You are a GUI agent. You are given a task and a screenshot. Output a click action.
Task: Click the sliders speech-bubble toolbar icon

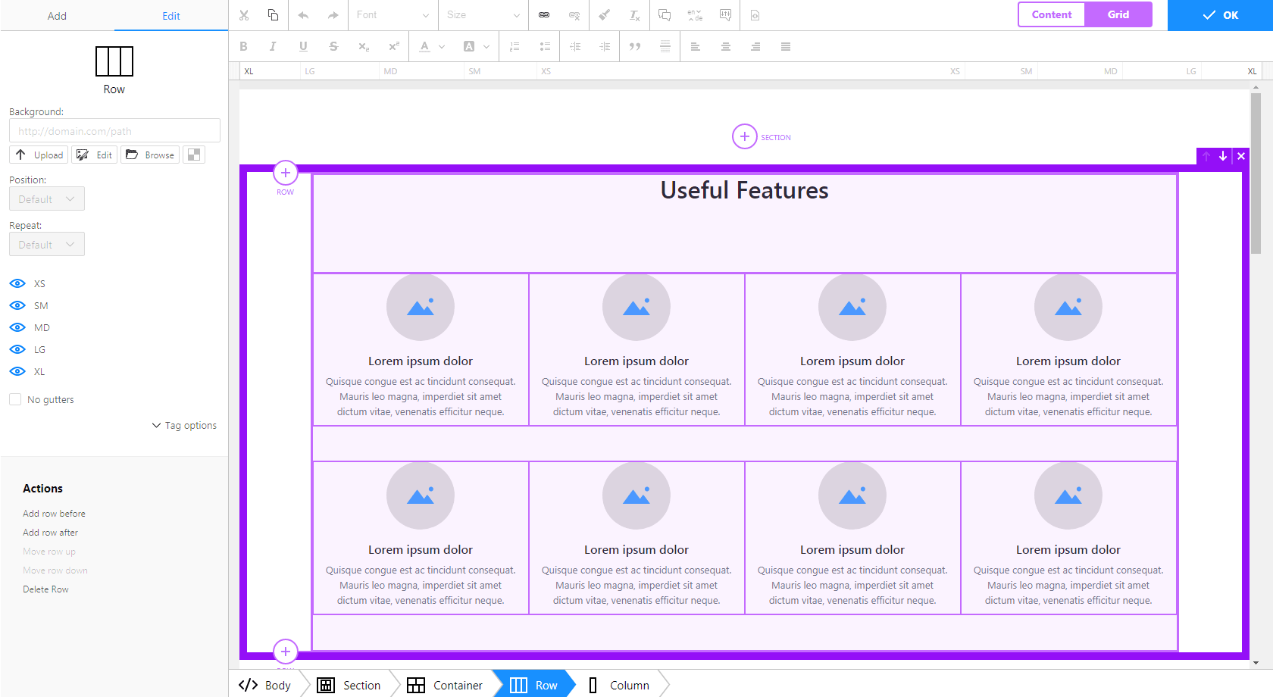[x=725, y=15]
